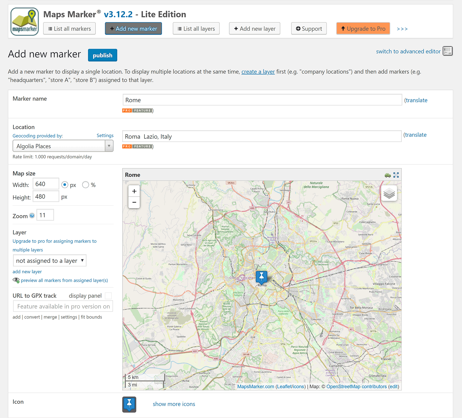Click switch to advanced editor link
This screenshot has width=462, height=418.
tap(408, 51)
